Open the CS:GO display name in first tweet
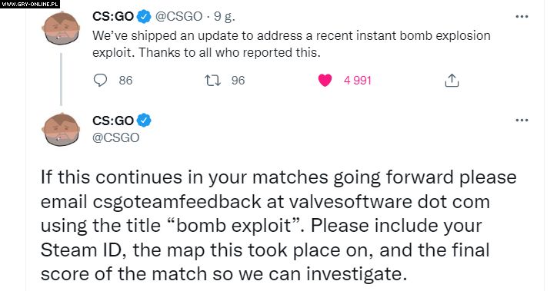The width and height of the screenshot is (557, 291). pyautogui.click(x=113, y=16)
